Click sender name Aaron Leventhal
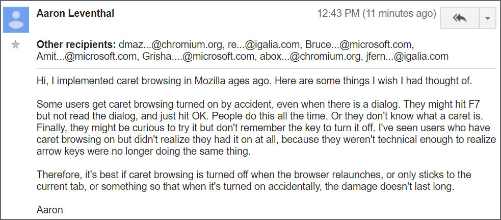The image size is (501, 220). pos(75,14)
